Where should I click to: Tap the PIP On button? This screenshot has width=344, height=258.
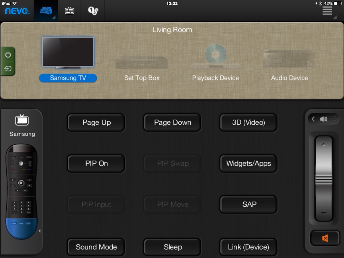click(x=96, y=164)
